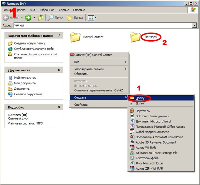This screenshot has height=185, width=200.
Task: Click the Создать новую папку folder icon
Action: pos(10,43)
